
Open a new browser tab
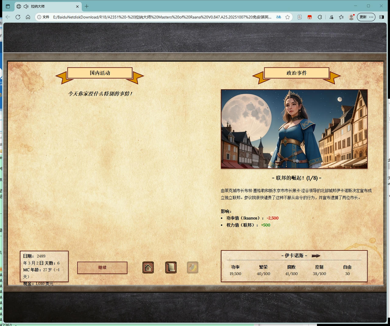(x=87, y=6)
